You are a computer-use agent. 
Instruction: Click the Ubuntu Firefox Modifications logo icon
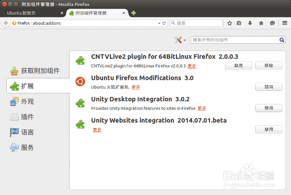coord(80,82)
